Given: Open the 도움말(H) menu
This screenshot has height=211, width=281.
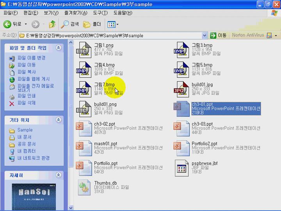Looking at the screenshot, I should [x=123, y=13].
